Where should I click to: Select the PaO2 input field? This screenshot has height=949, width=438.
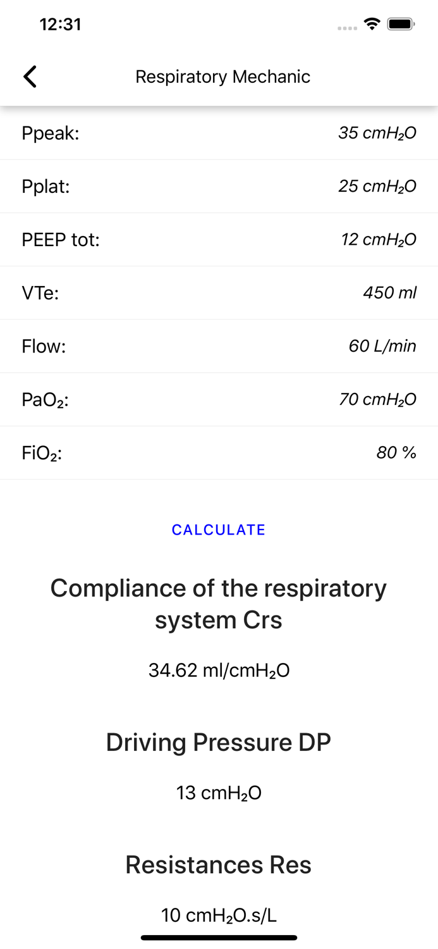click(377, 399)
